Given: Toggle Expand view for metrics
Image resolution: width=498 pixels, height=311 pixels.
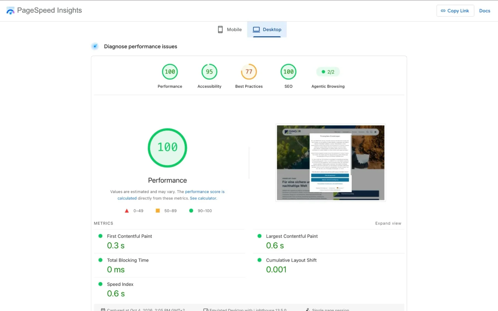Looking at the screenshot, I should [388, 223].
